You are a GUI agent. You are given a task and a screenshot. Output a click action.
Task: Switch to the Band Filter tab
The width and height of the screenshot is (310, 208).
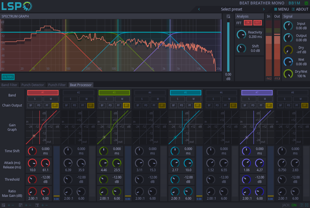click(x=9, y=85)
